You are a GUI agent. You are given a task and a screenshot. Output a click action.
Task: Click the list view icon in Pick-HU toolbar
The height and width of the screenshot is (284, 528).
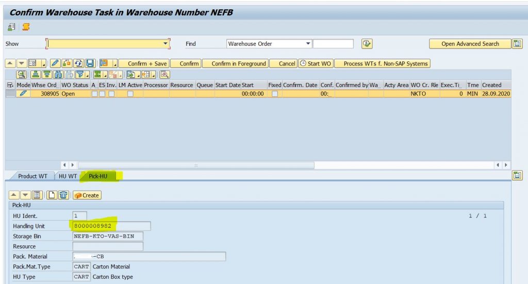pos(37,195)
